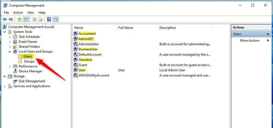Click the Help question mark toolbar icon
Image resolution: width=273 pixels, height=128 pixels.
(49, 19)
